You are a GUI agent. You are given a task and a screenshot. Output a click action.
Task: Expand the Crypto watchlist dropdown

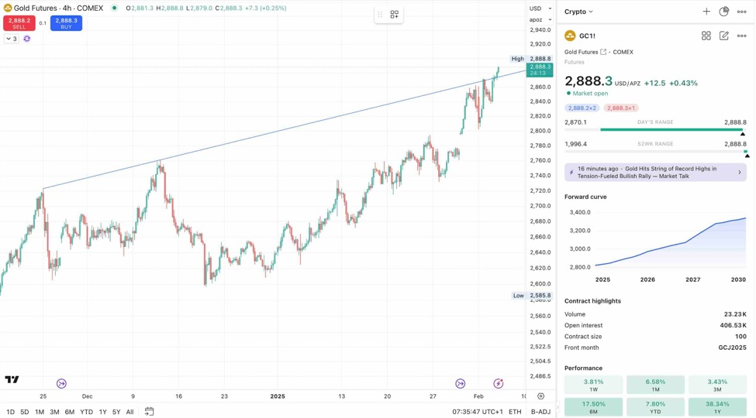click(578, 12)
